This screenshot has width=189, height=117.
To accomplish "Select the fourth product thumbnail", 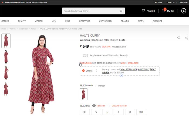I will (6, 89).
